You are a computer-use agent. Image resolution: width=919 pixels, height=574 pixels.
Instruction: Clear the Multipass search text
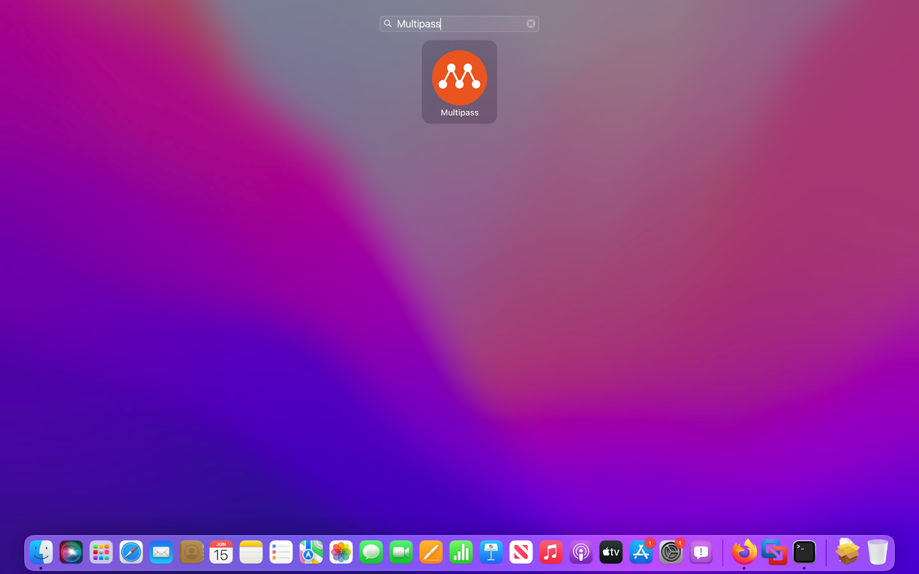531,24
